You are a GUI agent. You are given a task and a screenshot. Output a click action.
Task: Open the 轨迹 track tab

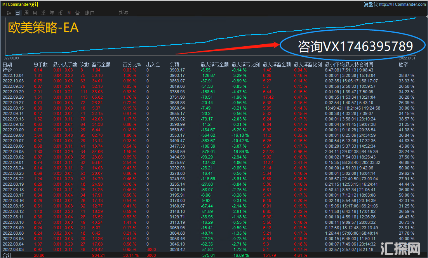click(x=123, y=13)
